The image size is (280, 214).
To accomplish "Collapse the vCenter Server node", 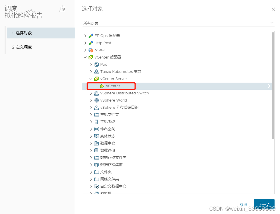I will pyautogui.click(x=91, y=79).
